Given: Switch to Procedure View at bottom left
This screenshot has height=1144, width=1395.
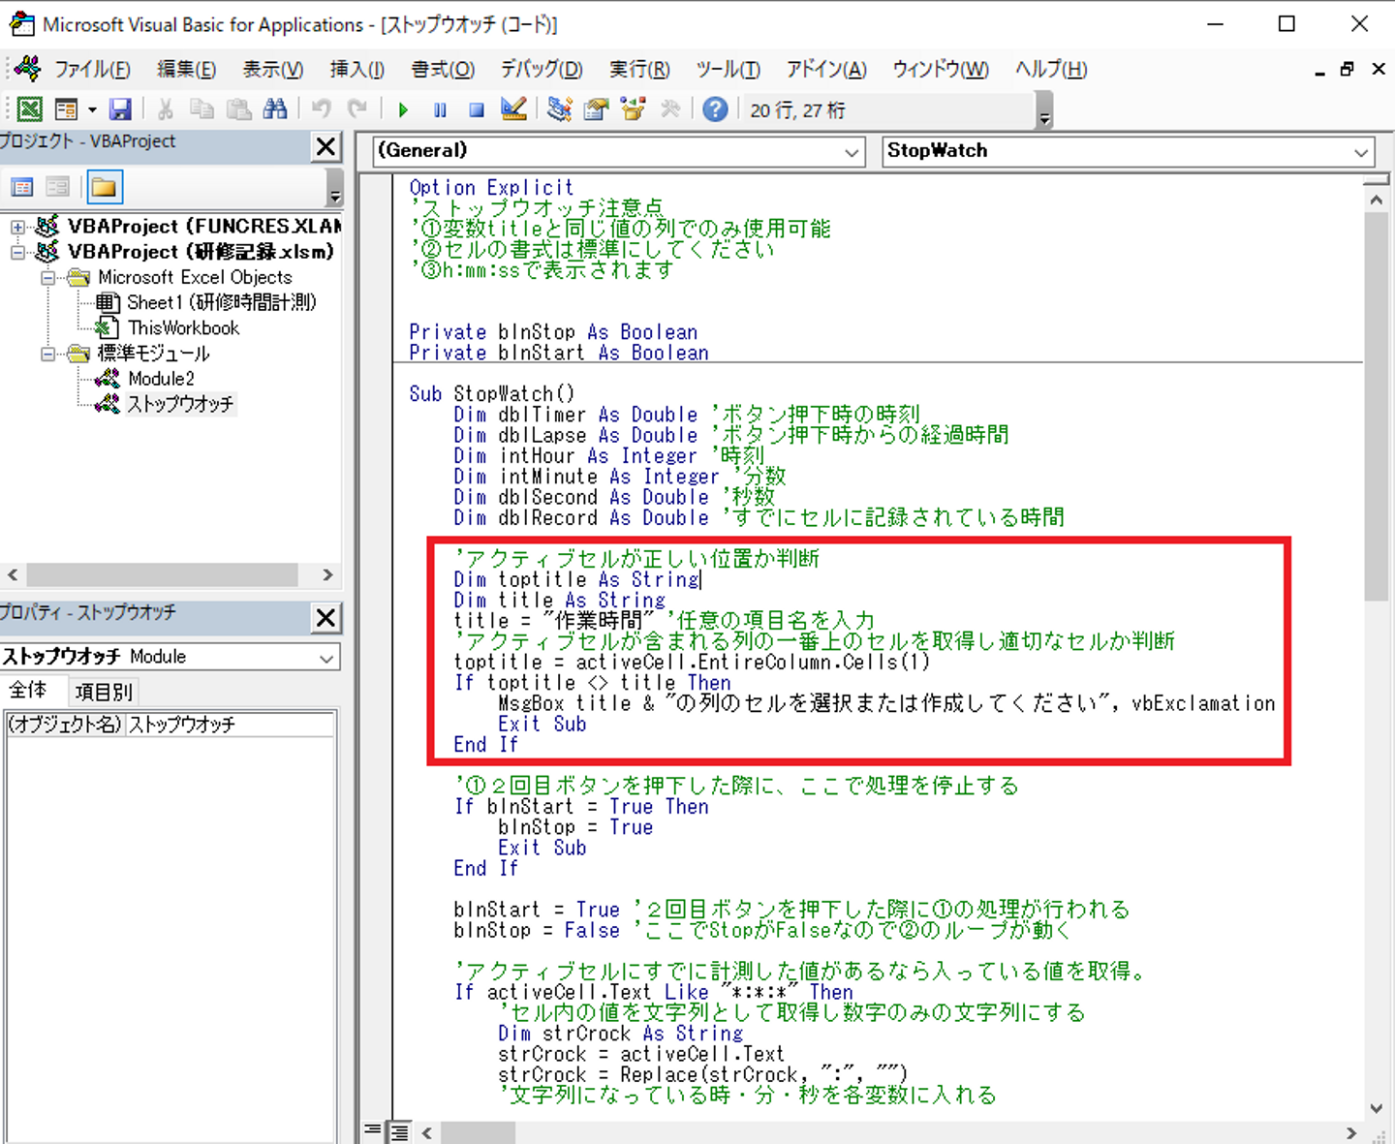Looking at the screenshot, I should coord(372,1131).
